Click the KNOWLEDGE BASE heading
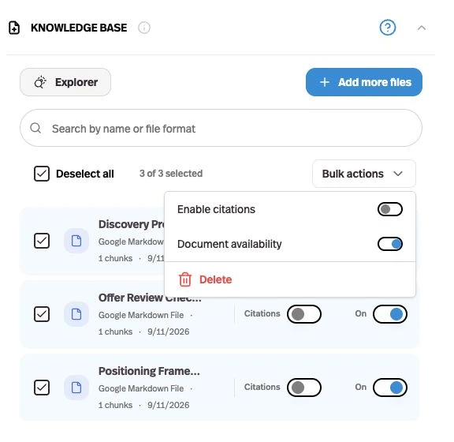 79,28
